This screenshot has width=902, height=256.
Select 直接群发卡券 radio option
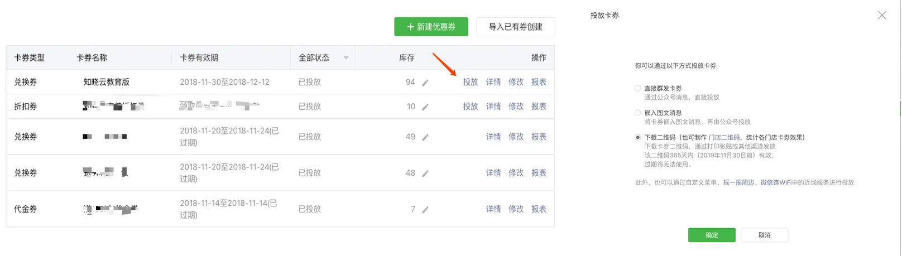point(637,88)
